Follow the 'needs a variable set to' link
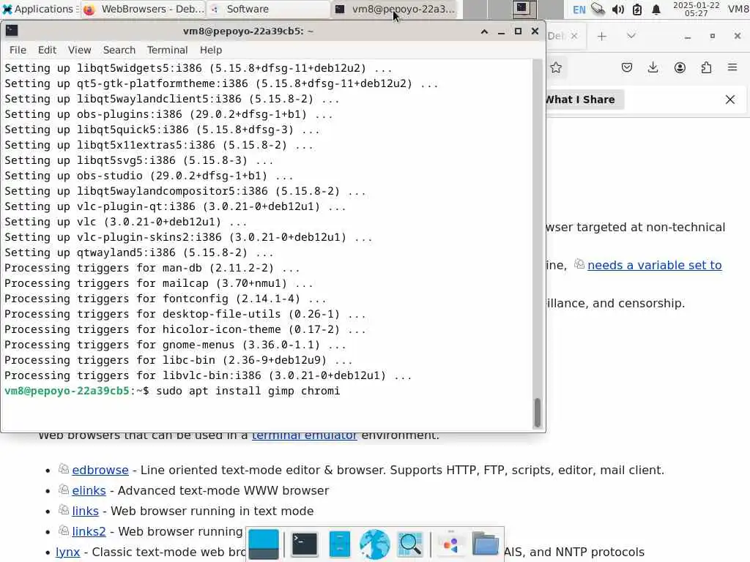The width and height of the screenshot is (750, 562). coord(654,265)
